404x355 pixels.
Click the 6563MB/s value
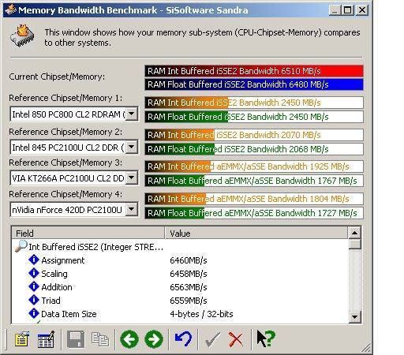(189, 287)
